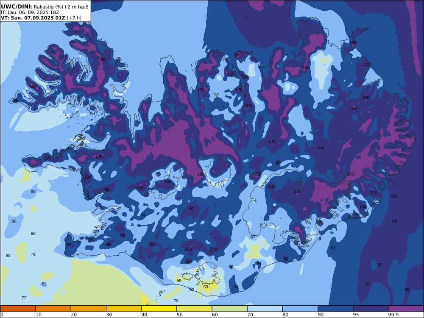This screenshot has height=318, width=424.
Task: Select the amber 30–40 legend swatch
Action: (124, 309)
